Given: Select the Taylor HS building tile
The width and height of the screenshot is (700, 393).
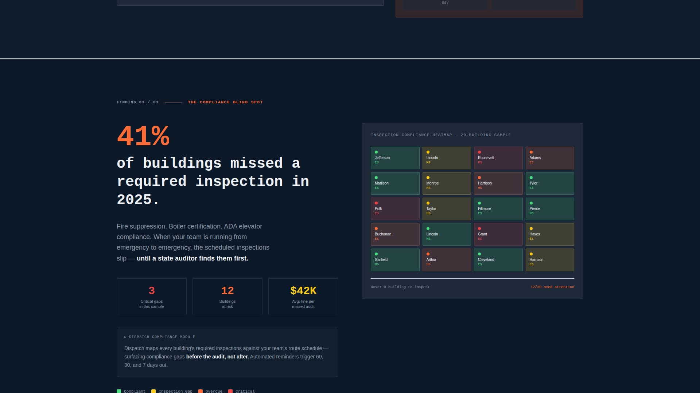Looking at the screenshot, I should [447, 209].
